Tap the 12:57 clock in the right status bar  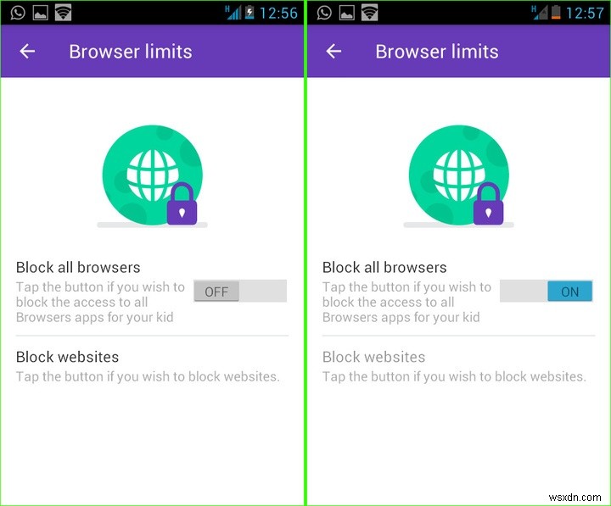(585, 13)
